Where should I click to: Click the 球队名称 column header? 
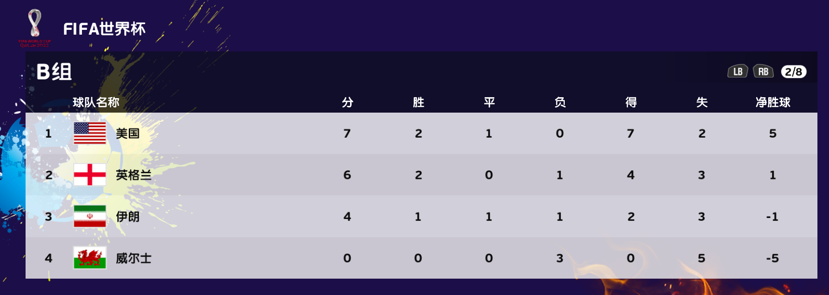click(x=96, y=102)
